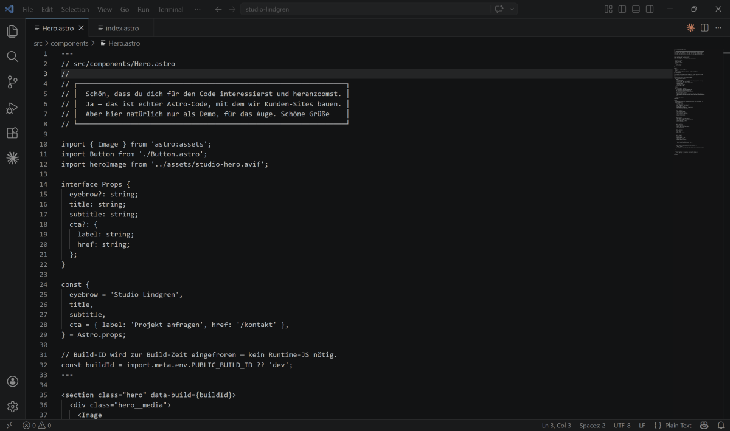Open the Selection menu
The image size is (730, 431).
(x=75, y=9)
